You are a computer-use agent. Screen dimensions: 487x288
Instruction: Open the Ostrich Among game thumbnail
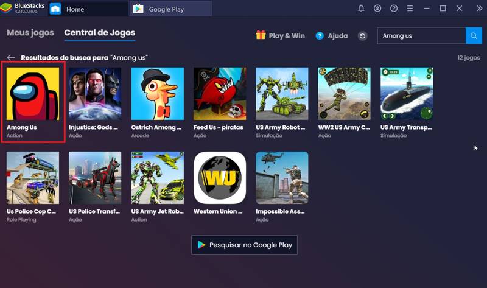158,94
